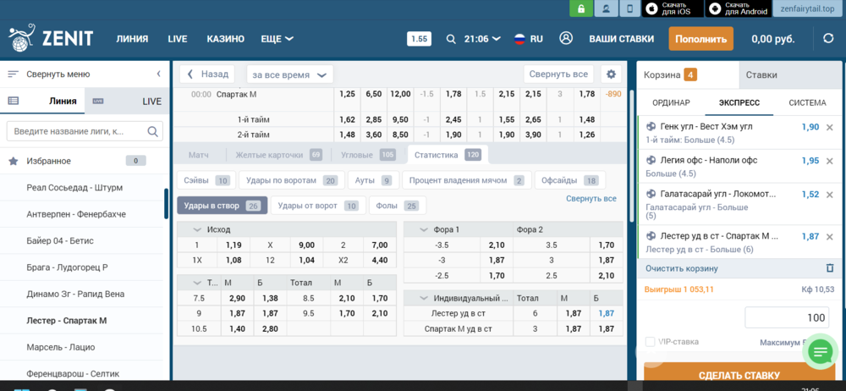Image resolution: width=846 pixels, height=391 pixels.
Task: Select the Сэйвы filter
Action: (x=206, y=180)
